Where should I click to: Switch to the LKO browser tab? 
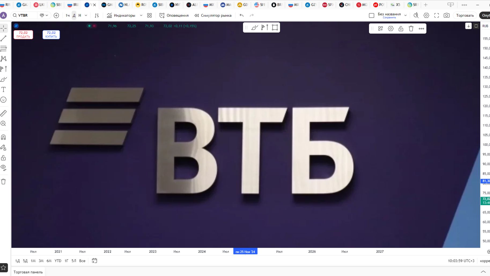pyautogui.click(x=39, y=5)
